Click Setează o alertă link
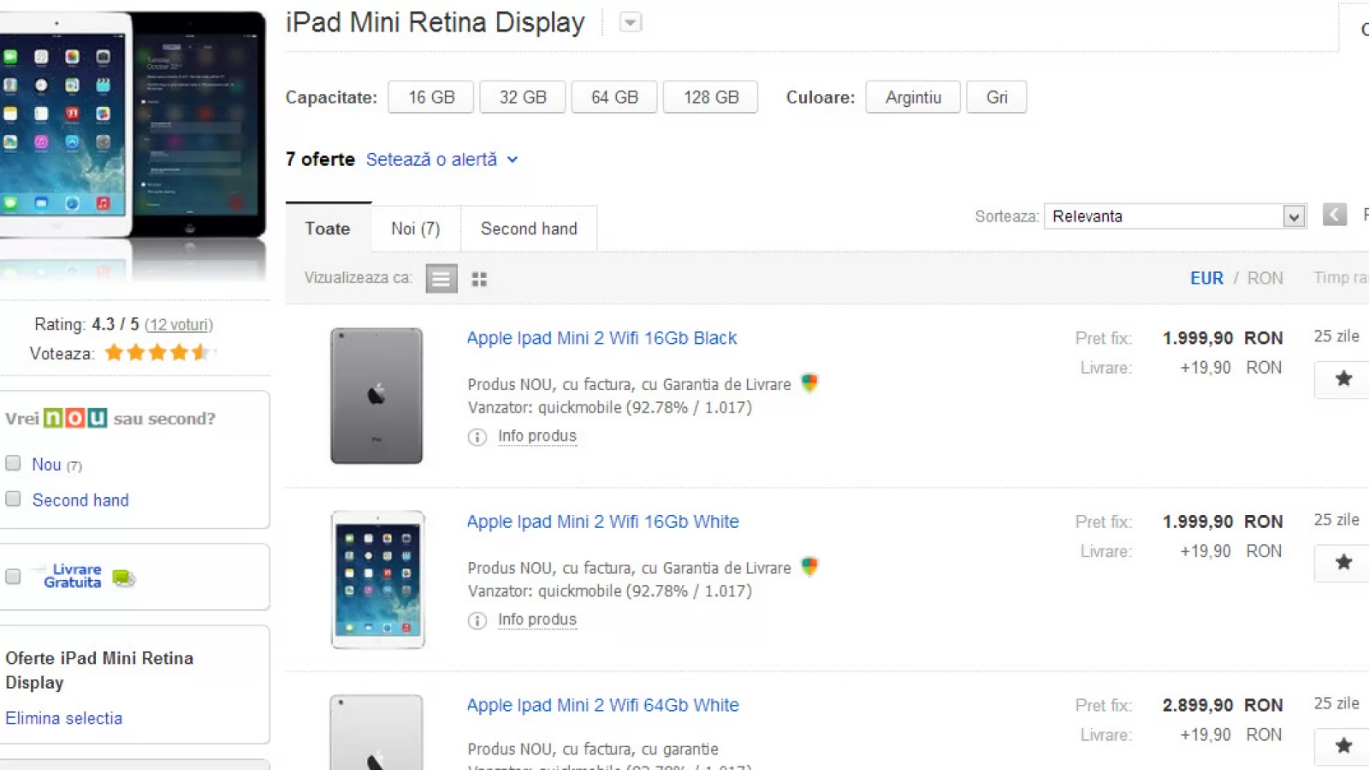This screenshot has width=1369, height=770. [x=431, y=160]
